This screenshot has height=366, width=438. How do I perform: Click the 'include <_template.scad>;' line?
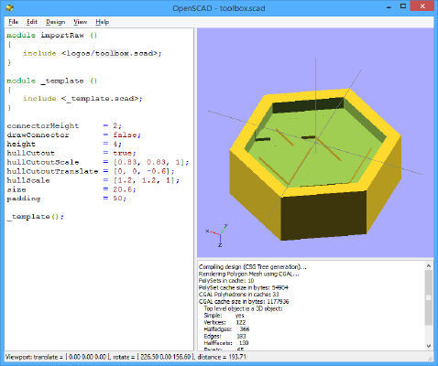(82, 98)
